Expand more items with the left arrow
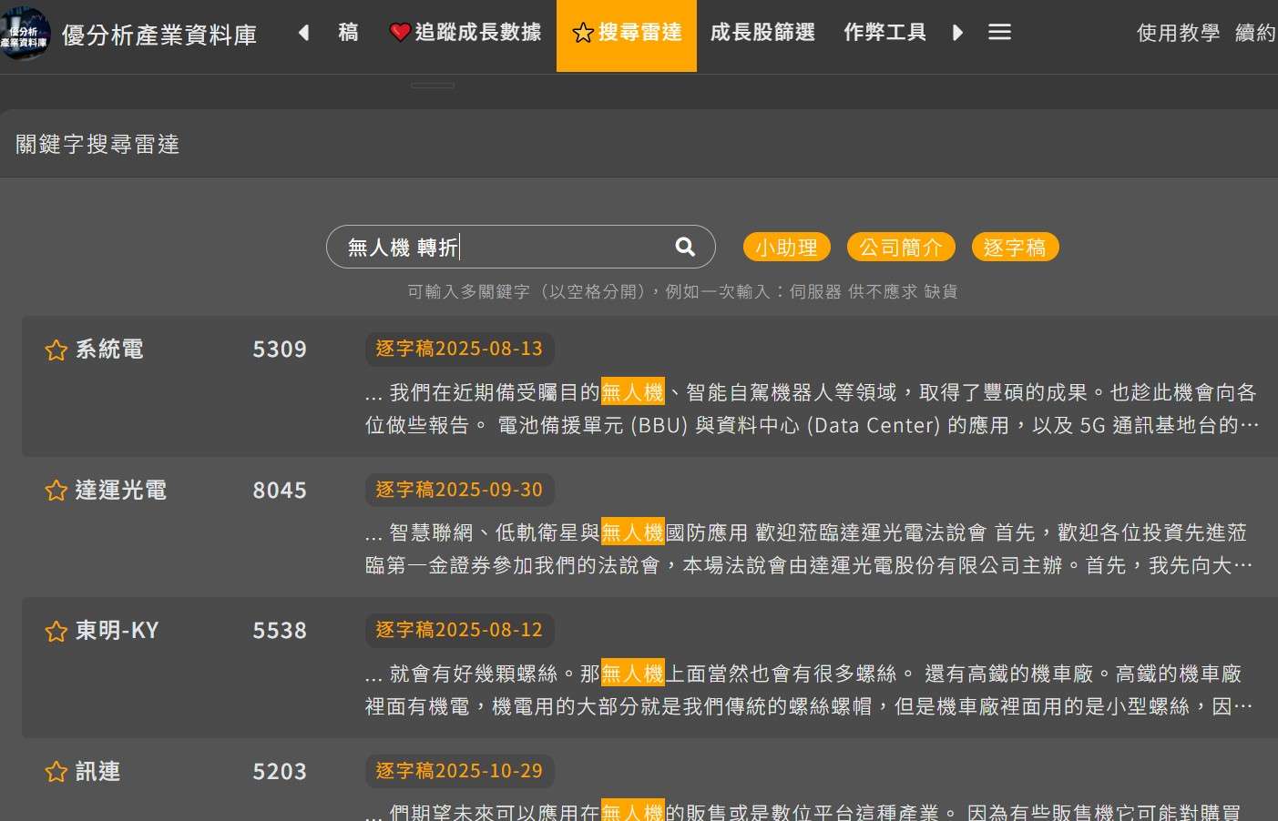This screenshot has height=821, width=1278. (303, 31)
